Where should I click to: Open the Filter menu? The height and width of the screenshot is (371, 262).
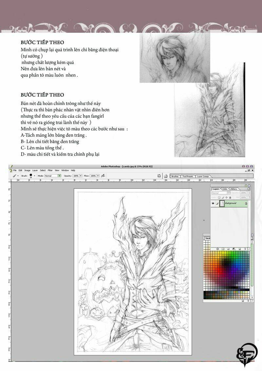[x=50, y=170]
